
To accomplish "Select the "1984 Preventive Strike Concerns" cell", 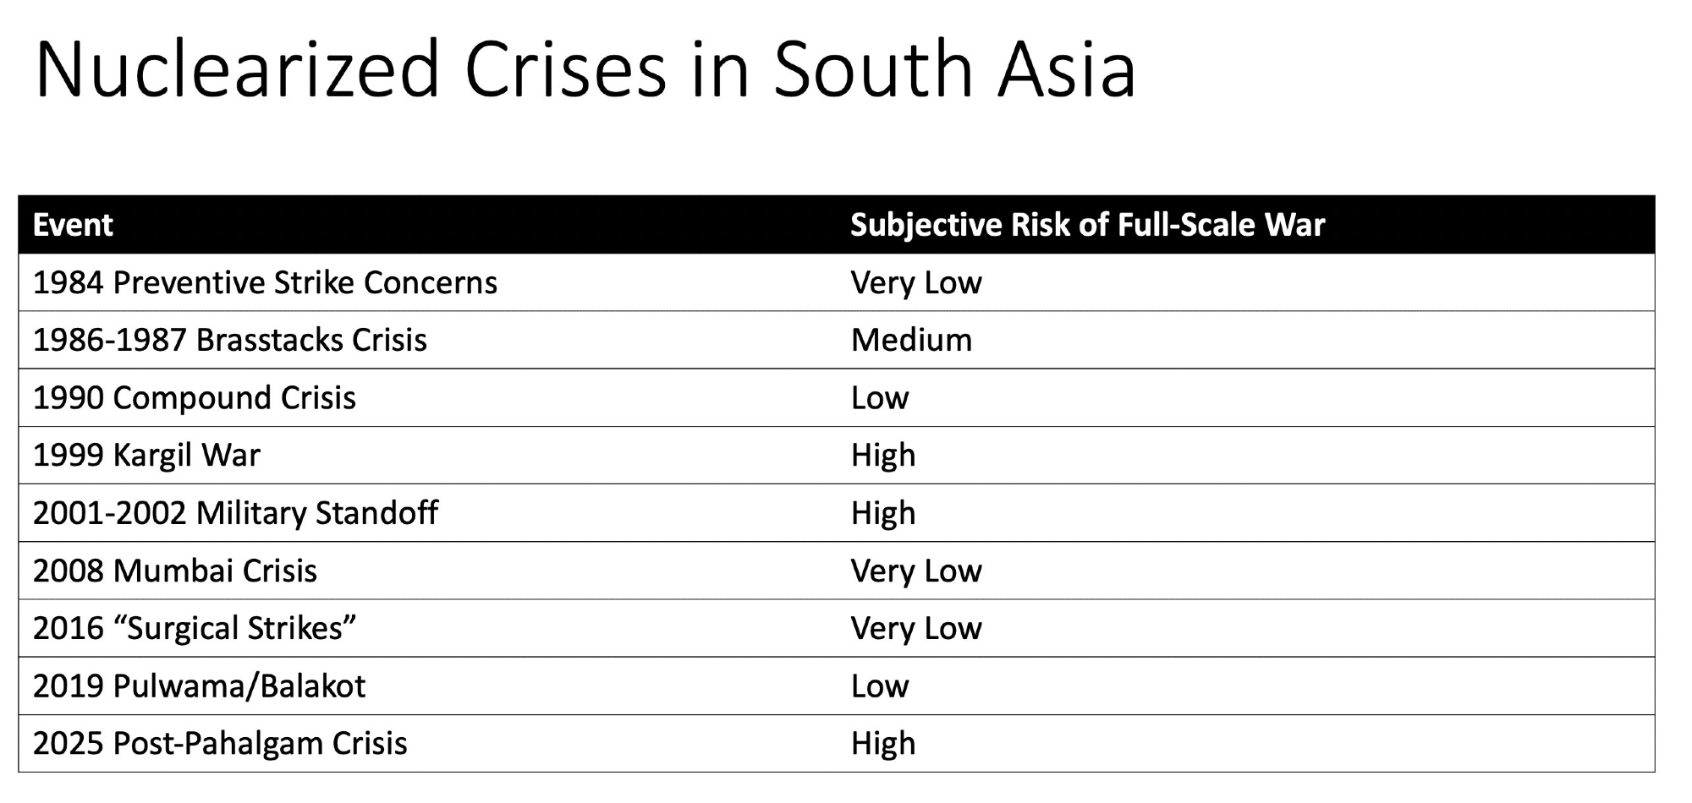I will pyautogui.click(x=265, y=282).
